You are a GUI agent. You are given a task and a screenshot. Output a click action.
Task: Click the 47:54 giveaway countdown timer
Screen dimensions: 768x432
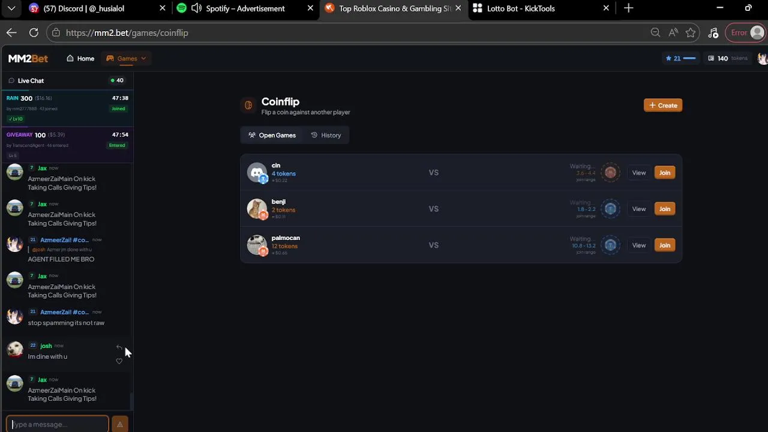pos(120,134)
